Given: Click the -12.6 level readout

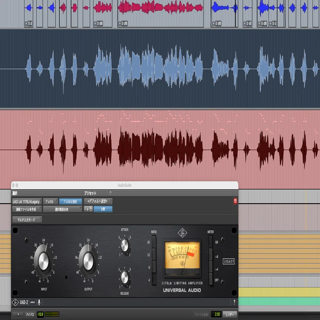Looking at the screenshot, I should point(40,314).
